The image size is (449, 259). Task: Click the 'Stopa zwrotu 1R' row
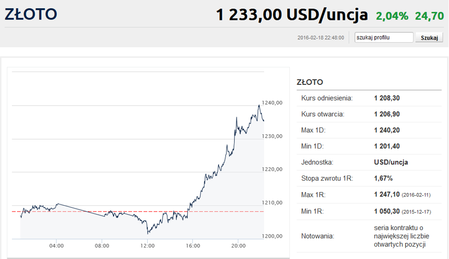[369, 178]
